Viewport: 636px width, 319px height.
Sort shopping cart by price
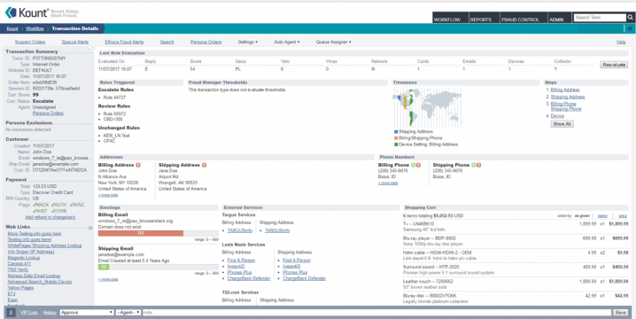(623, 216)
